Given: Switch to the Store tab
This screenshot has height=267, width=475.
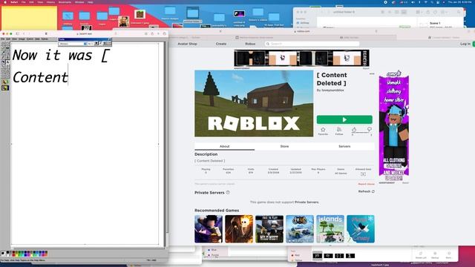Looking at the screenshot, I should [x=284, y=146].
